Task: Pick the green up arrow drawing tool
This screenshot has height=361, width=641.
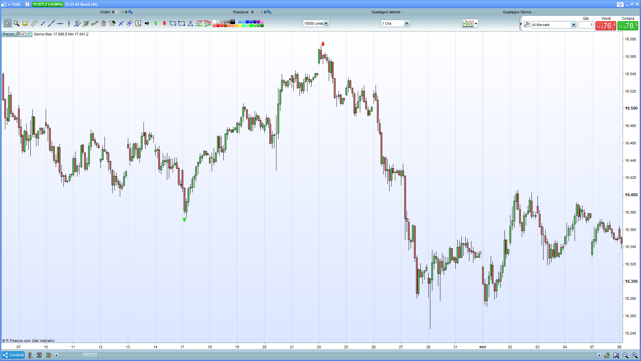Action: pos(156,23)
